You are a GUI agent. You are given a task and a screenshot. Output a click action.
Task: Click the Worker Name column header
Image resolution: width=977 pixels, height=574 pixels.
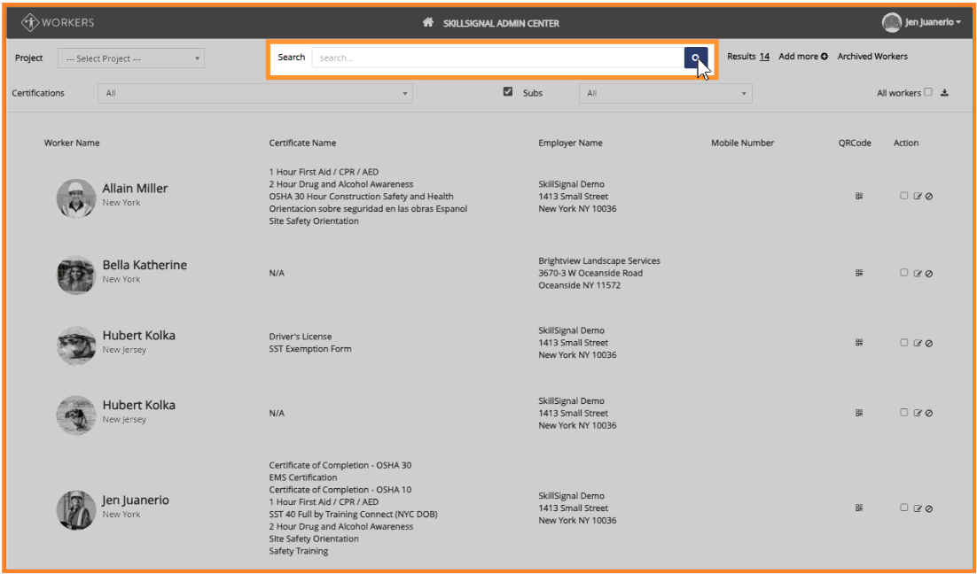coord(72,143)
